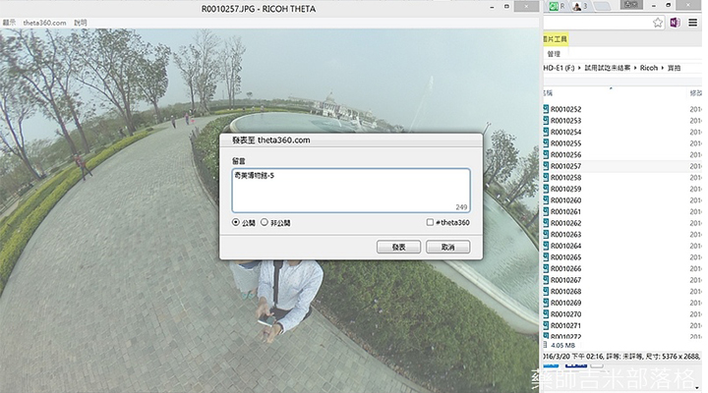Switch to the 圖片工具 ribbon tab
The image size is (708, 393).
click(555, 39)
